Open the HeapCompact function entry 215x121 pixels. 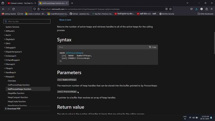18,97
